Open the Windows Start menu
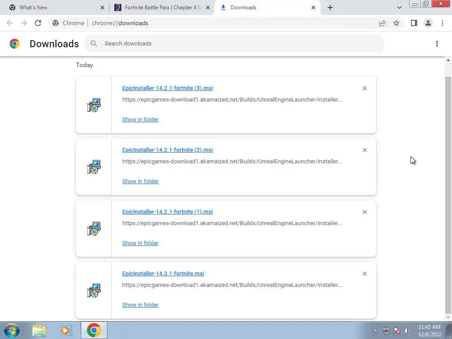 [12, 330]
